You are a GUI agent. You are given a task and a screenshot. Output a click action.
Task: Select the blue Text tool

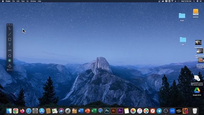tap(10, 45)
